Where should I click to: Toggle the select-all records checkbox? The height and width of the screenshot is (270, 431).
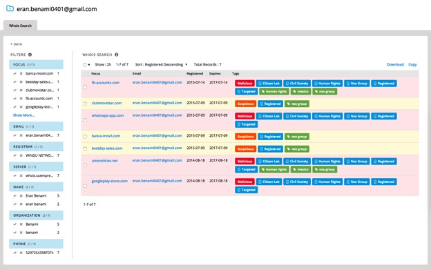click(85, 65)
